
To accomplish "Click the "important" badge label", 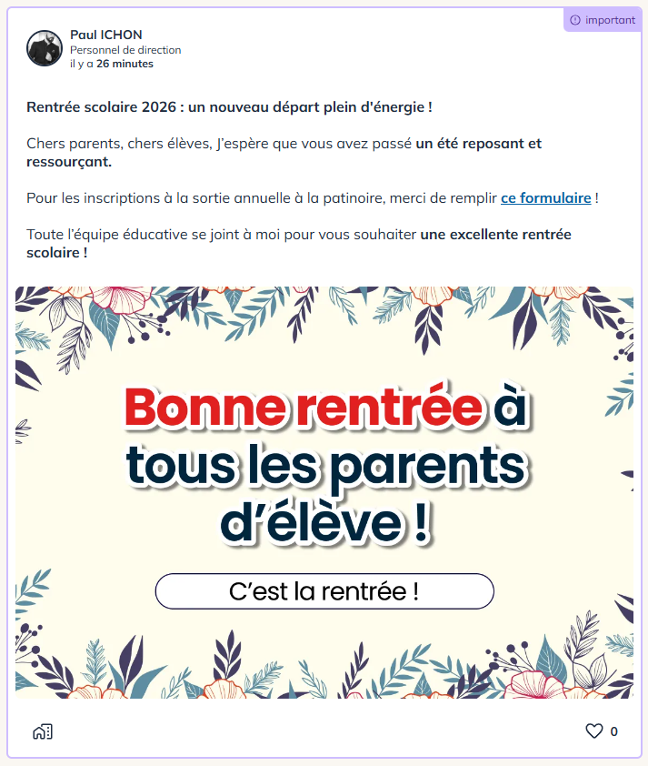I will pyautogui.click(x=610, y=20).
